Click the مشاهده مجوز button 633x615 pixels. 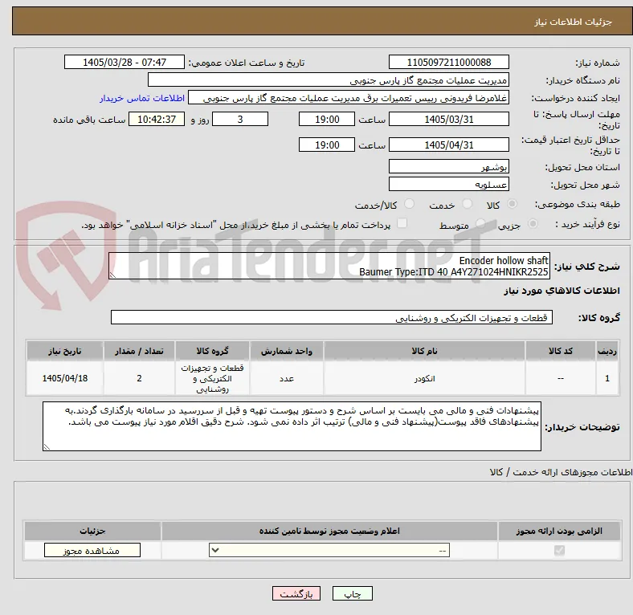point(92,551)
